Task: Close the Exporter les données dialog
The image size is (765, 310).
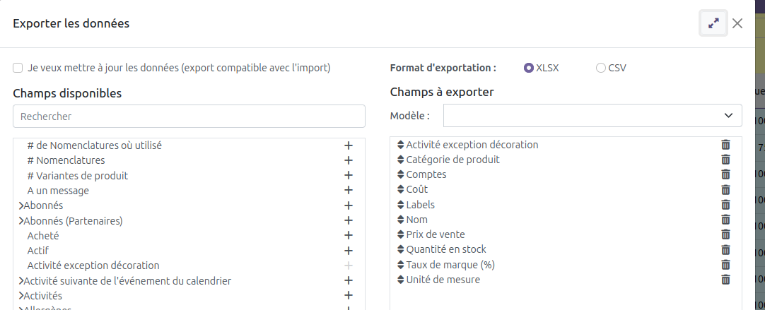Action: [x=737, y=23]
